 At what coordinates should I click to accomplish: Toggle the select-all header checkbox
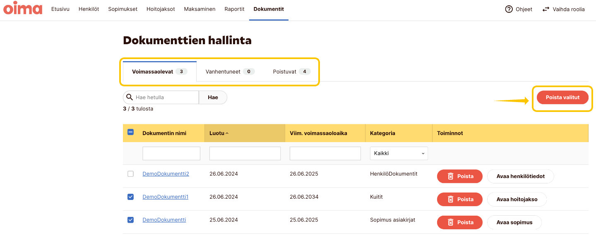pyautogui.click(x=130, y=132)
